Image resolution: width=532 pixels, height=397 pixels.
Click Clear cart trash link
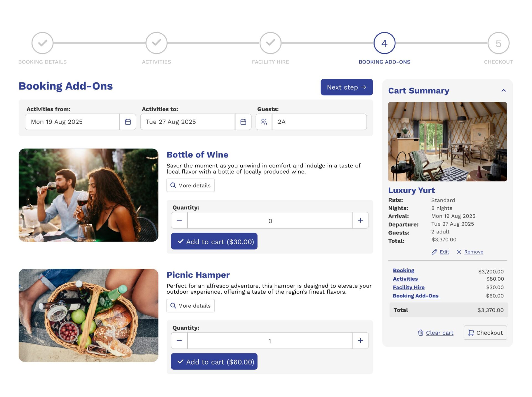436,333
